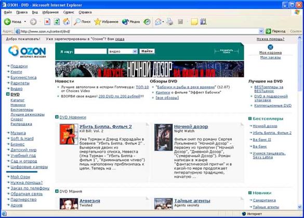Open the back button history dropdown arrow

click(25, 21)
